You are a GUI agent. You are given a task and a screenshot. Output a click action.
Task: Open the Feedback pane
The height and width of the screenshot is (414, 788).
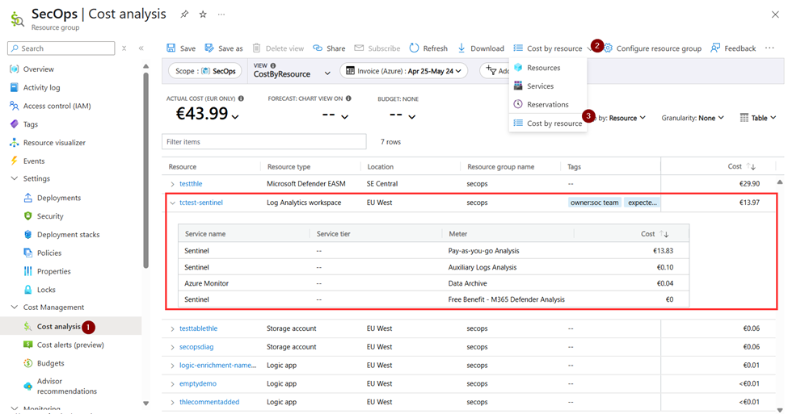tap(733, 48)
